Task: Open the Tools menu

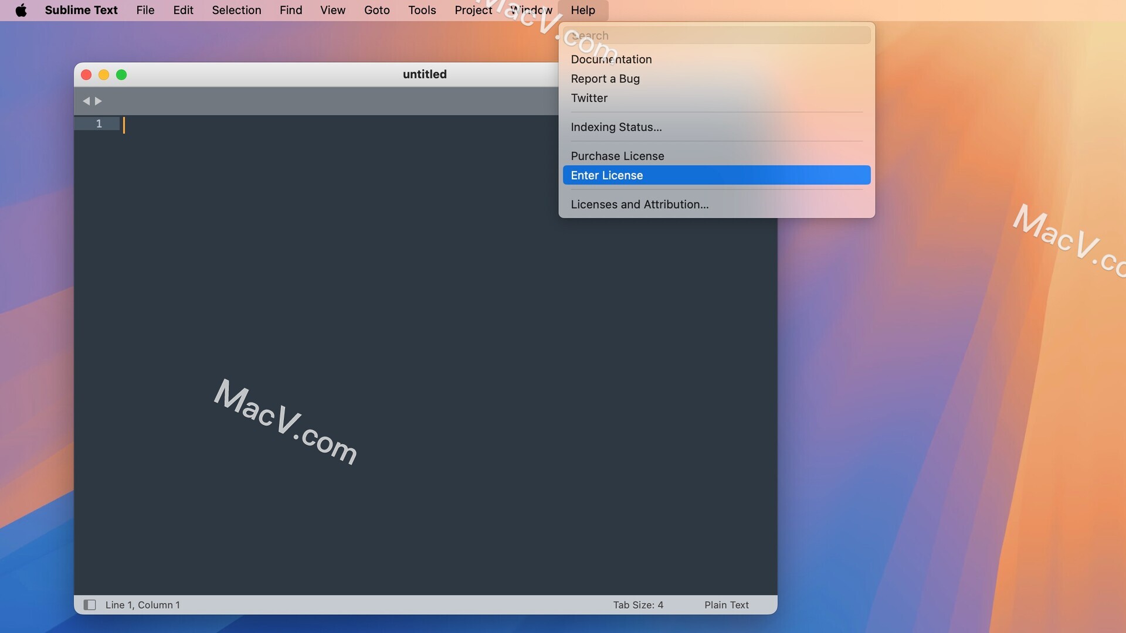Action: pos(422,10)
